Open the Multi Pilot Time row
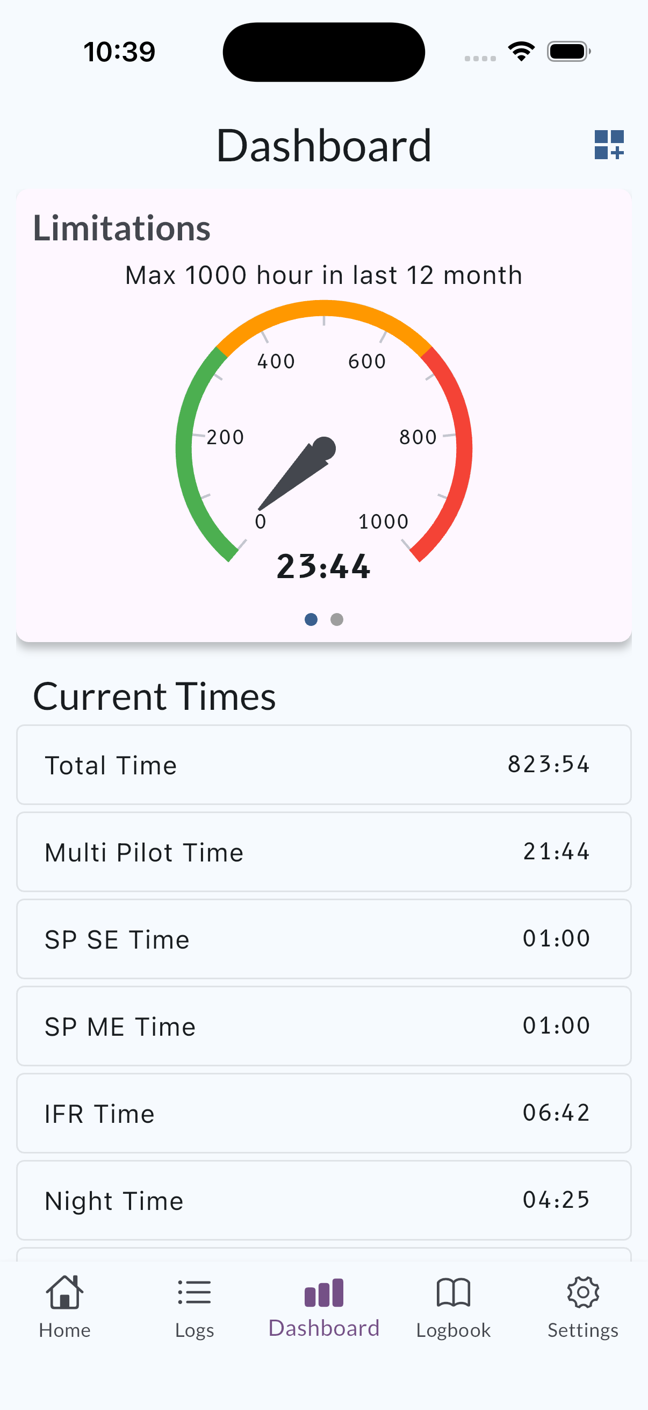This screenshot has height=1410, width=648. [x=323, y=852]
